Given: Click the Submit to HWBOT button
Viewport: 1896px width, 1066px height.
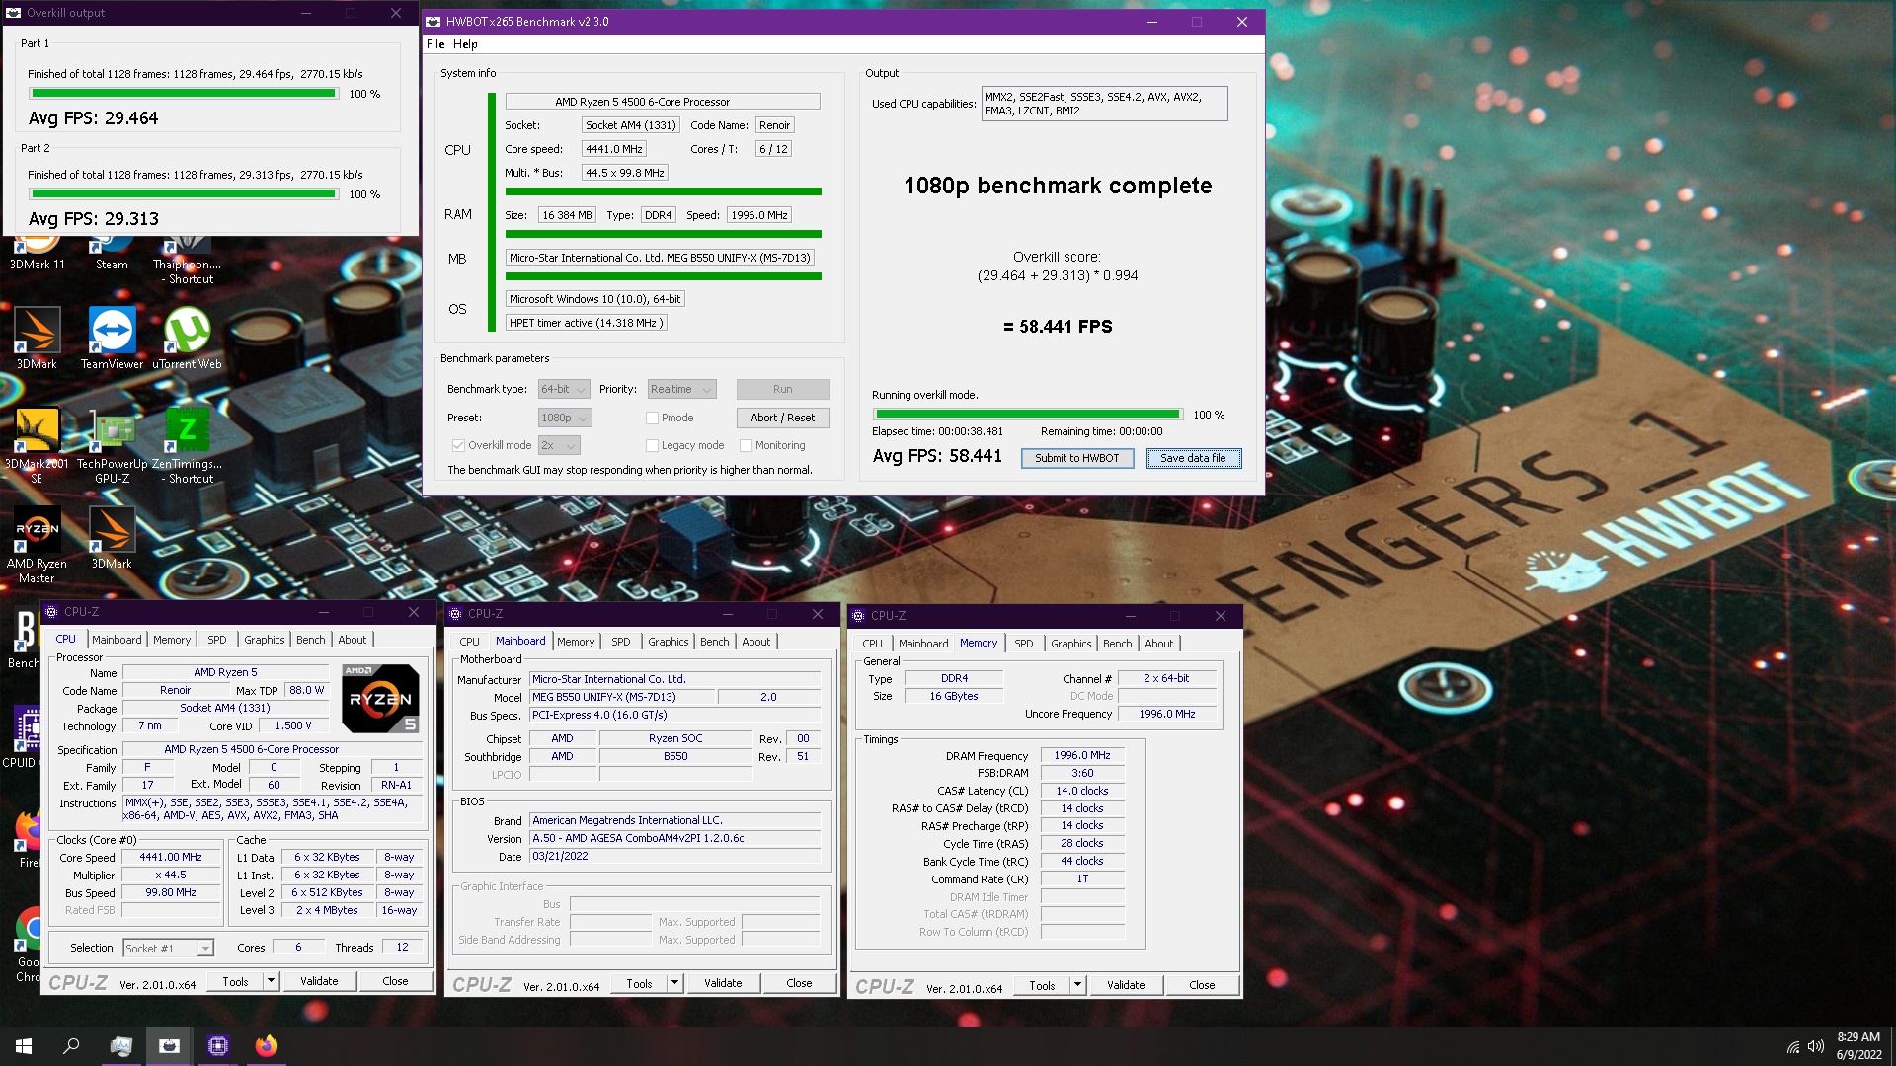Looking at the screenshot, I should [1076, 458].
